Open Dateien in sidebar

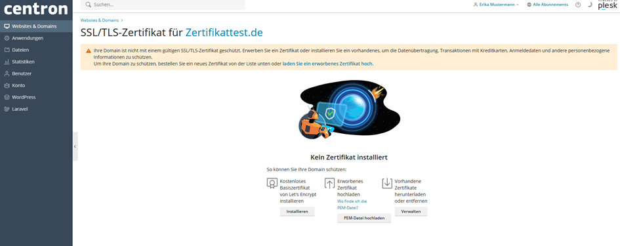(36, 51)
